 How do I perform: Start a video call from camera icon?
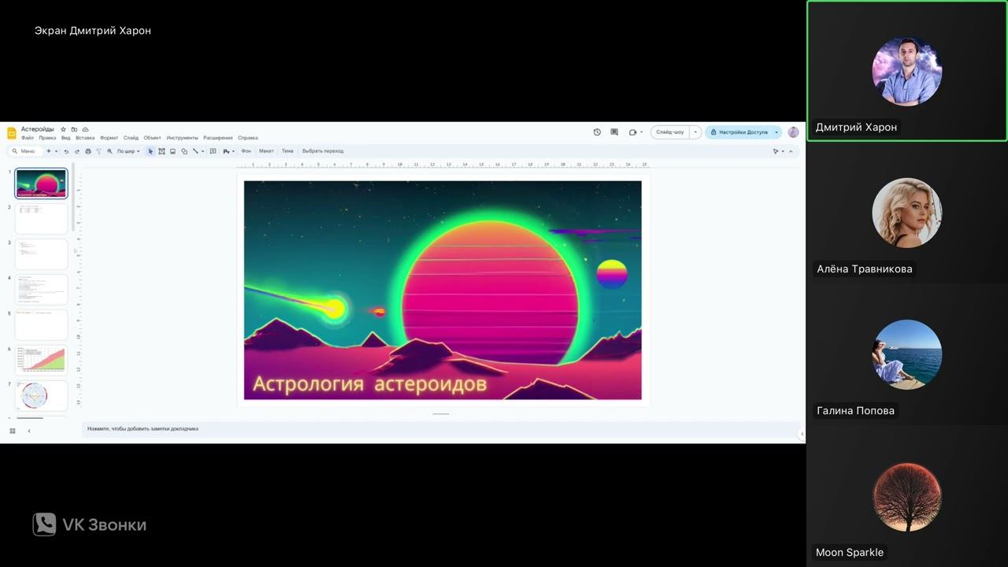click(632, 132)
